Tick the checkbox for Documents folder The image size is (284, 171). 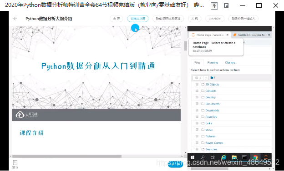click(x=197, y=104)
